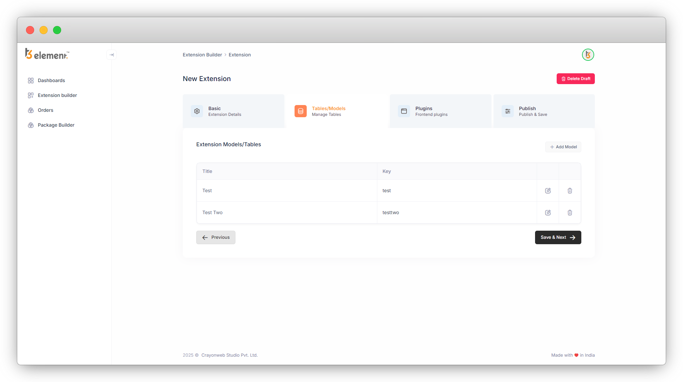This screenshot has height=382, width=683.
Task: Go to Extension builder in sidebar
Action: tap(57, 95)
